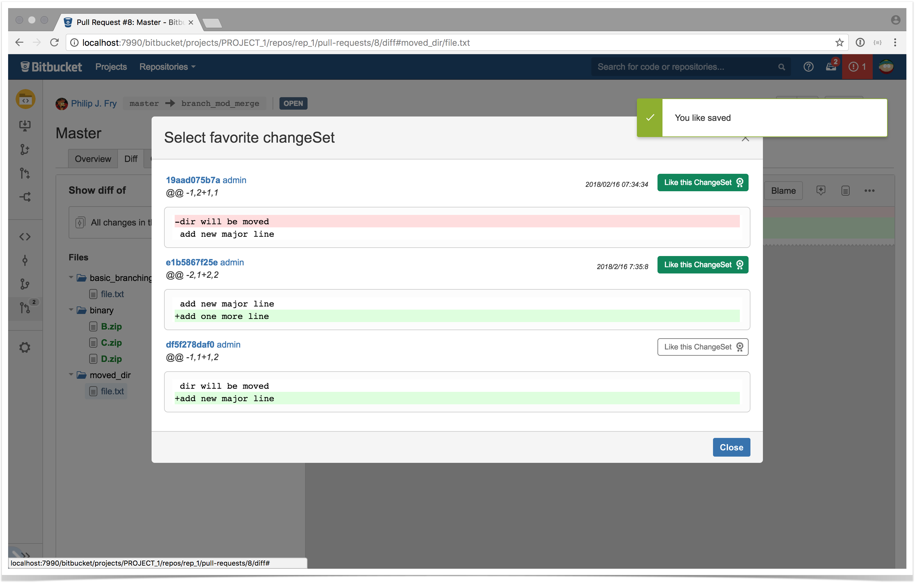917x584 pixels.
Task: Switch to the Overview tab
Action: pyautogui.click(x=93, y=159)
